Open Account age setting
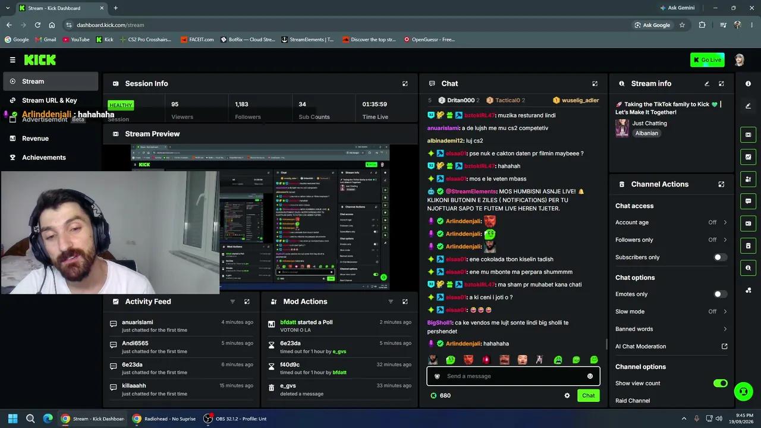Image resolution: width=761 pixels, height=428 pixels. (x=671, y=222)
